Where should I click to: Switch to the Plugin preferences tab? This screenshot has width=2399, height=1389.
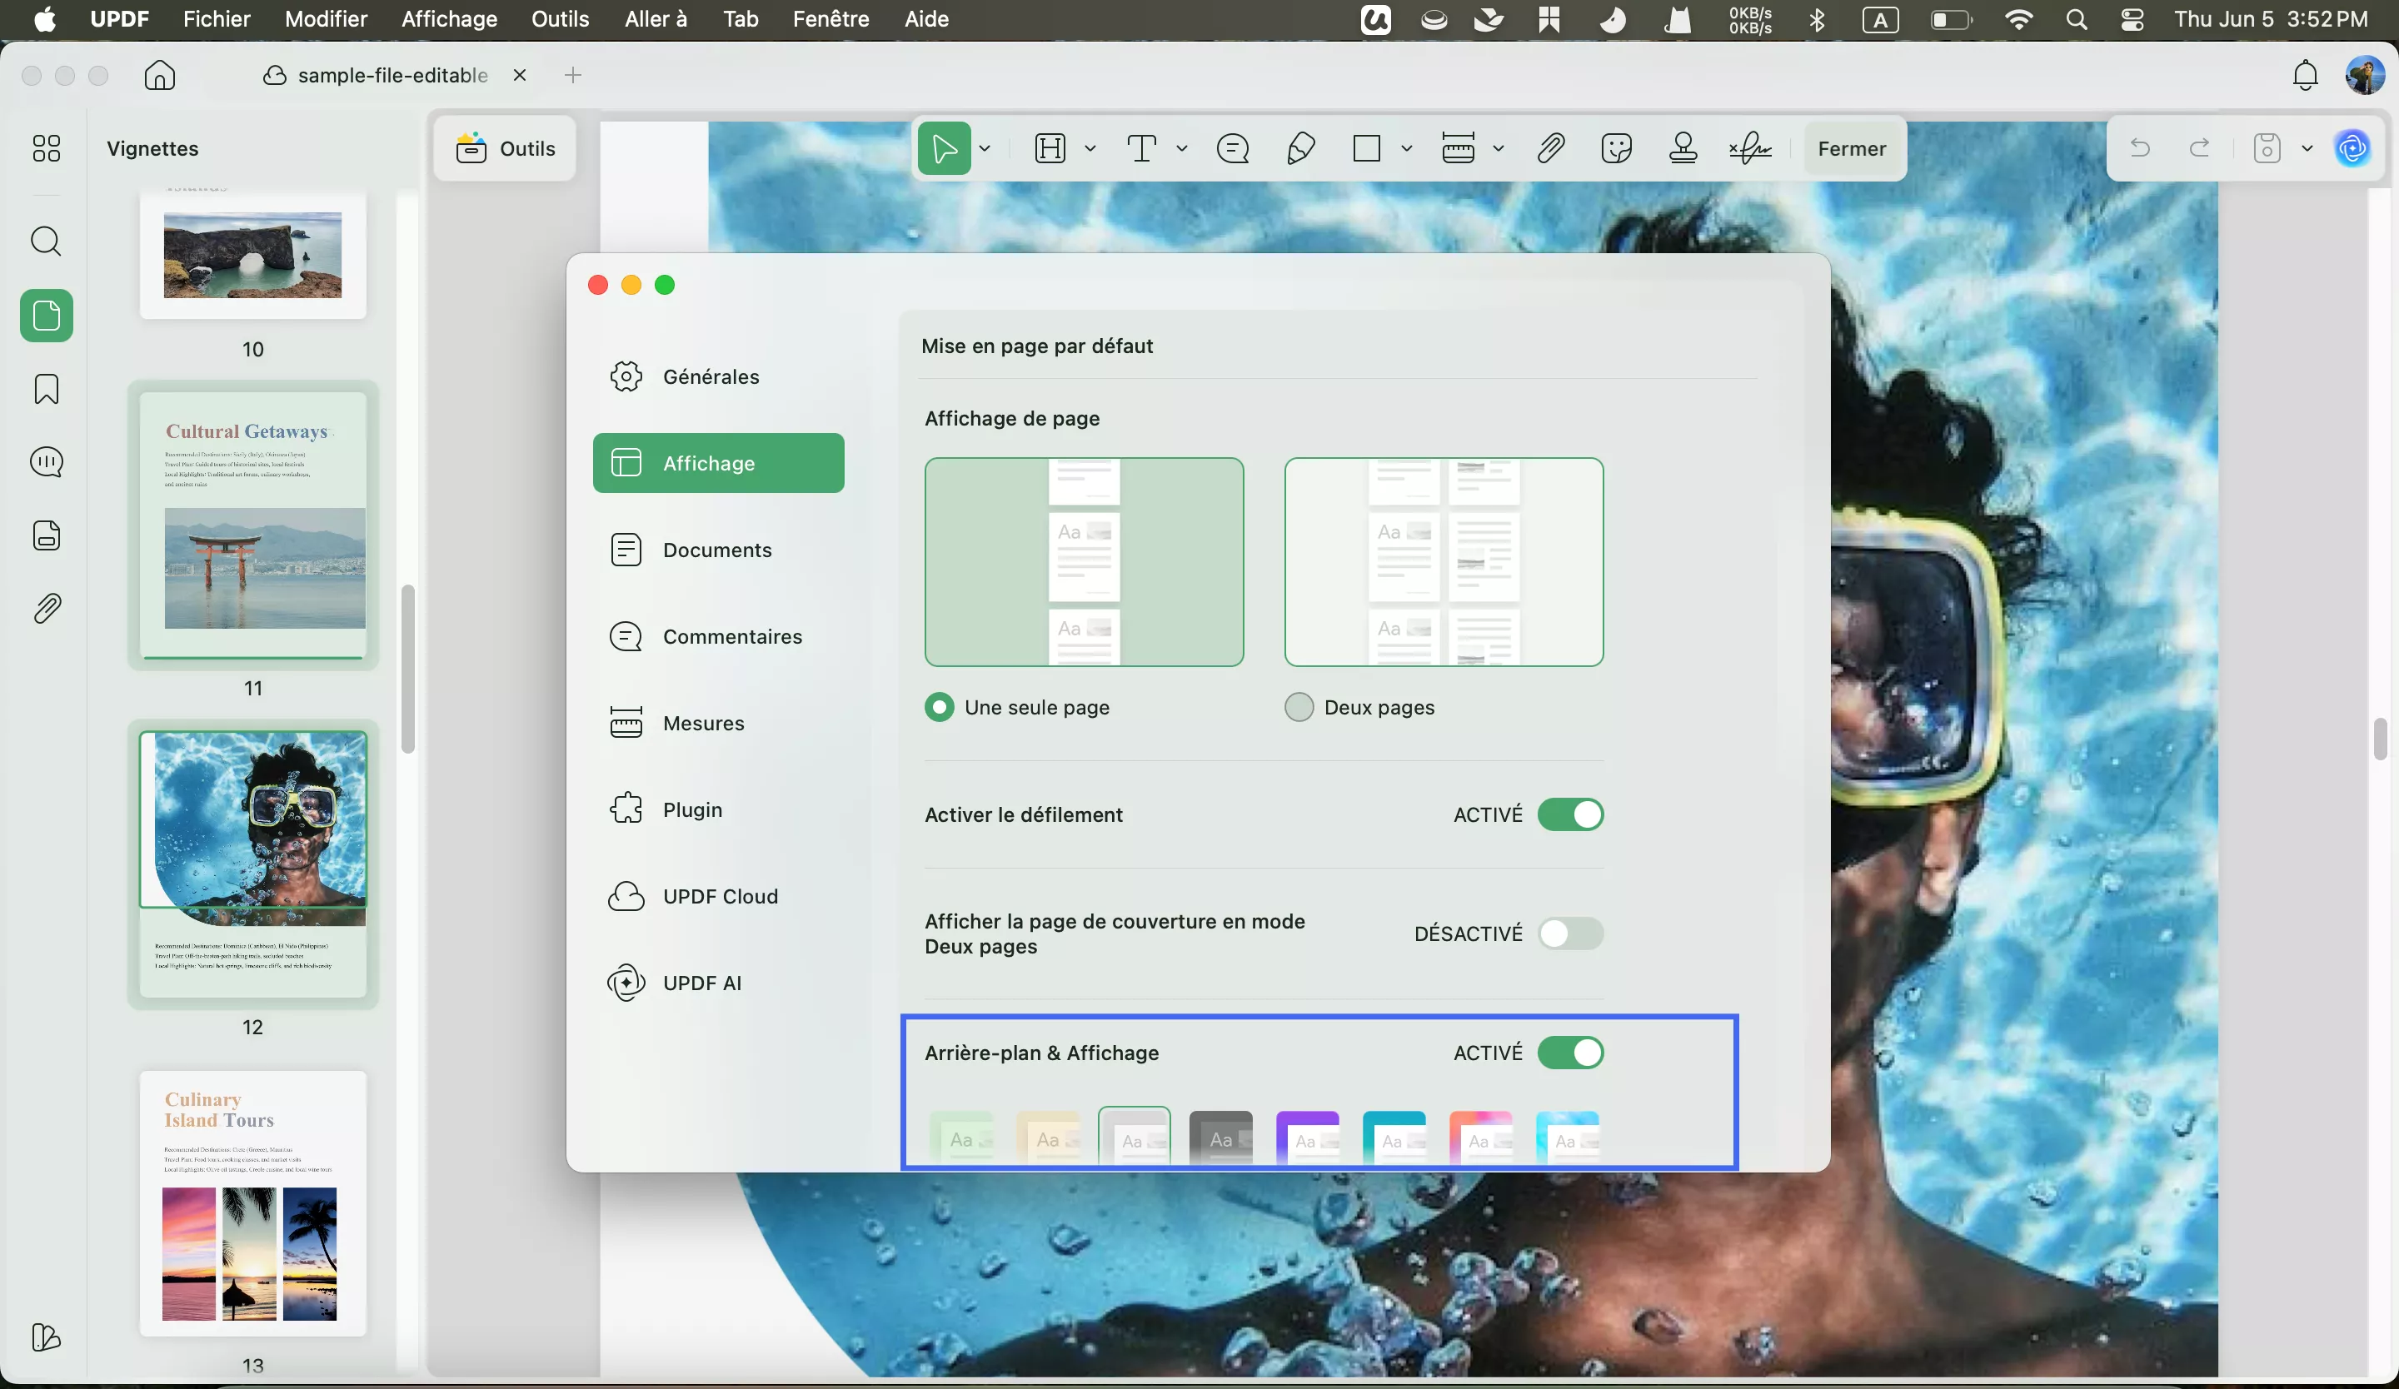(718, 809)
